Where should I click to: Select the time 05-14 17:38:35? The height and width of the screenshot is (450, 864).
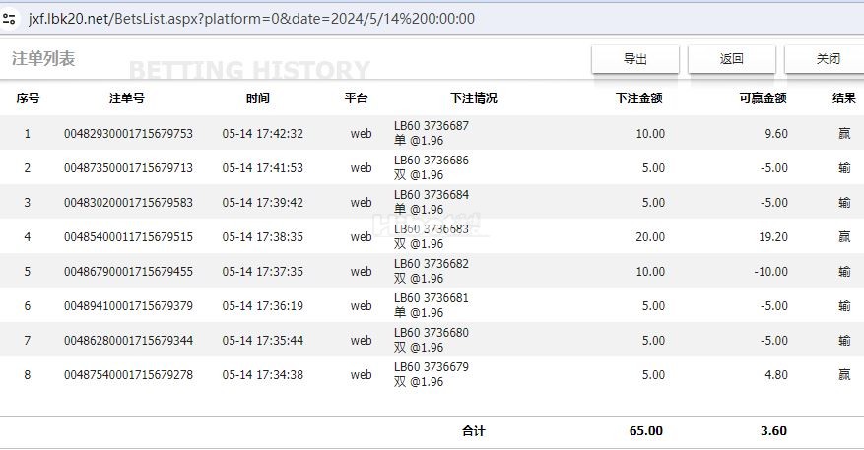[263, 237]
